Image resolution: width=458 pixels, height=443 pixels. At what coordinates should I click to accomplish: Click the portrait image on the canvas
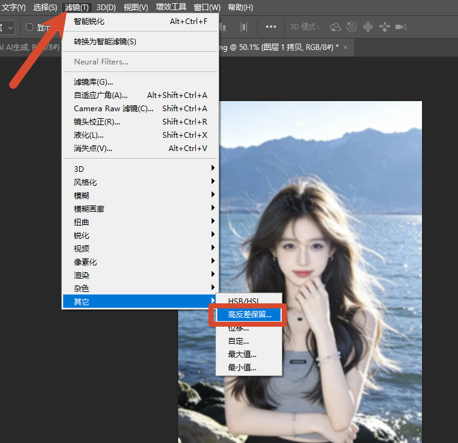(300, 272)
